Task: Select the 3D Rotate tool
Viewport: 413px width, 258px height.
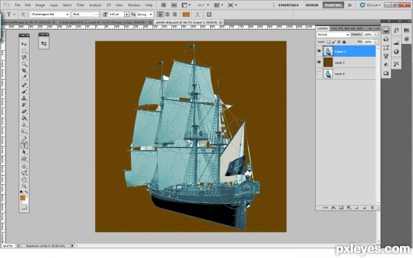Action: (24, 166)
